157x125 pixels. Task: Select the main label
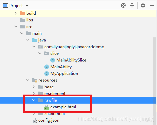tap(37, 33)
